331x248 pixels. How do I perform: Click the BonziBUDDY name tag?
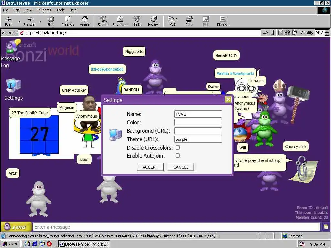point(226,55)
